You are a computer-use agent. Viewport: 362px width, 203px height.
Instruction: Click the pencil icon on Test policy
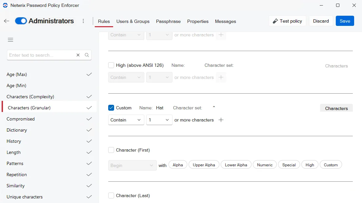click(275, 21)
